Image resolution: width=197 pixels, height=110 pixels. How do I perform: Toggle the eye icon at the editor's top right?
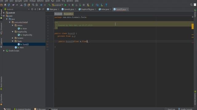pyautogui.click(x=192, y=17)
